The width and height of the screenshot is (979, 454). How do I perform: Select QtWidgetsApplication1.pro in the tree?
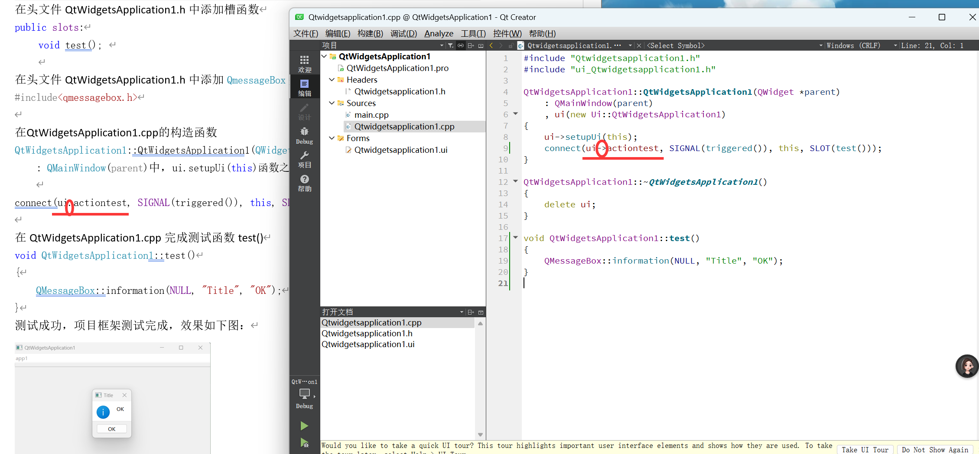pos(397,68)
